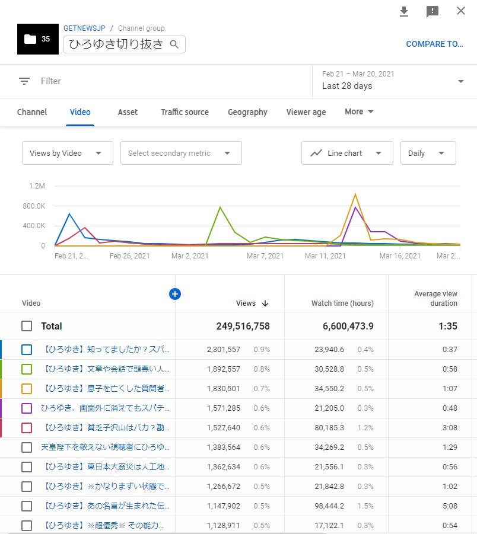Sort by Average view duration header
The height and width of the screenshot is (534, 477).
point(435,298)
